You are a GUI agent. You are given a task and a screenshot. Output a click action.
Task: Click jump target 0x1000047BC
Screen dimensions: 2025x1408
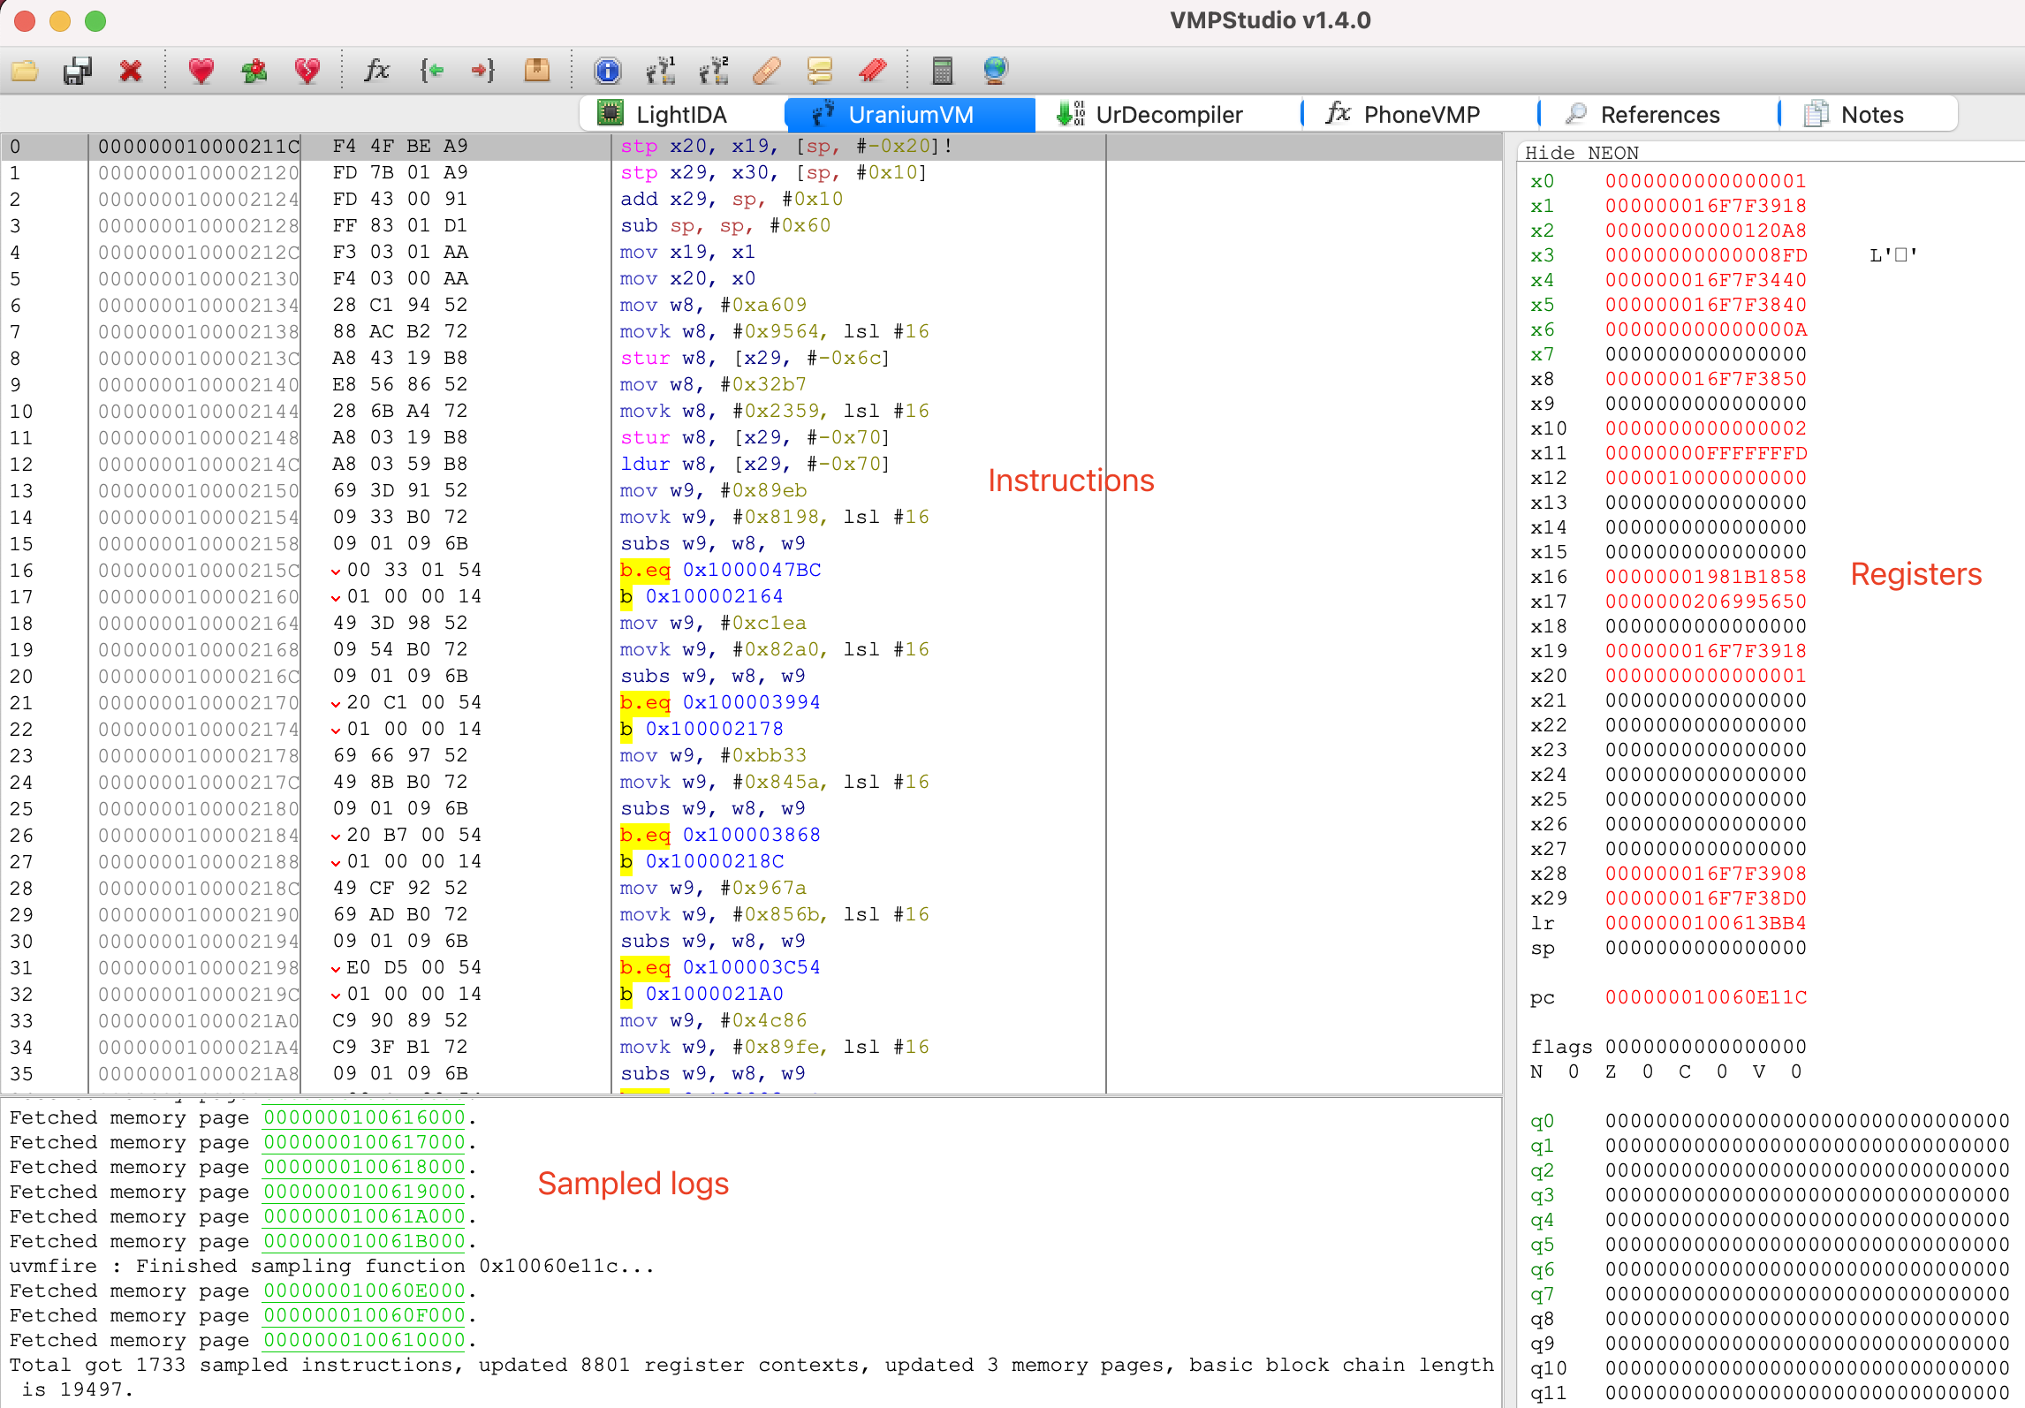click(752, 570)
